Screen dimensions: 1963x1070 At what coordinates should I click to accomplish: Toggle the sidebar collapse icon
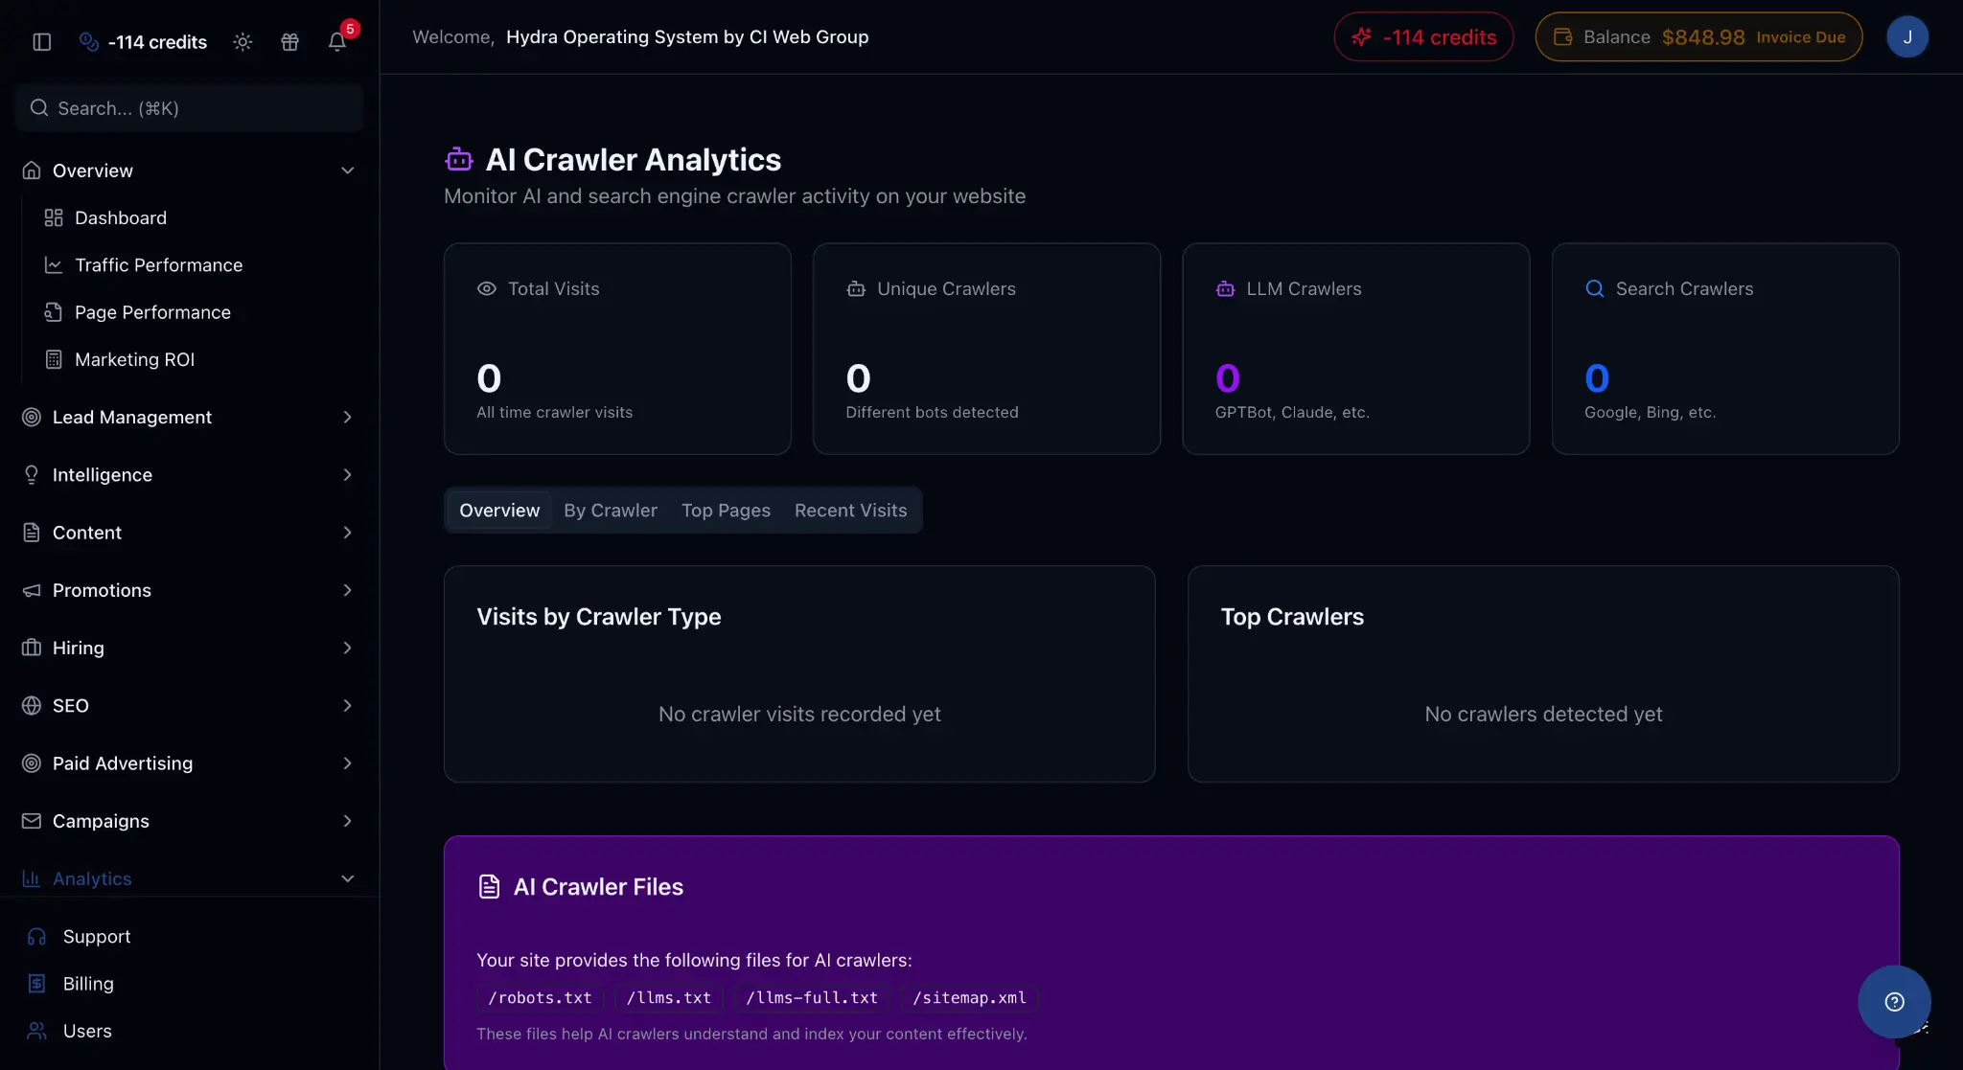pos(41,41)
